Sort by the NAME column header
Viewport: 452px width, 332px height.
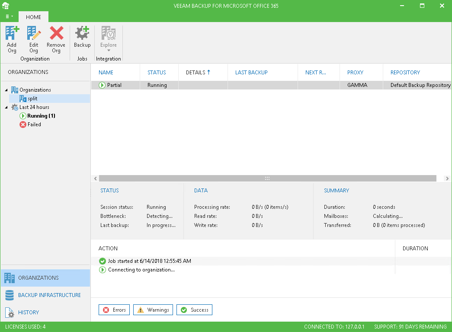coord(106,73)
